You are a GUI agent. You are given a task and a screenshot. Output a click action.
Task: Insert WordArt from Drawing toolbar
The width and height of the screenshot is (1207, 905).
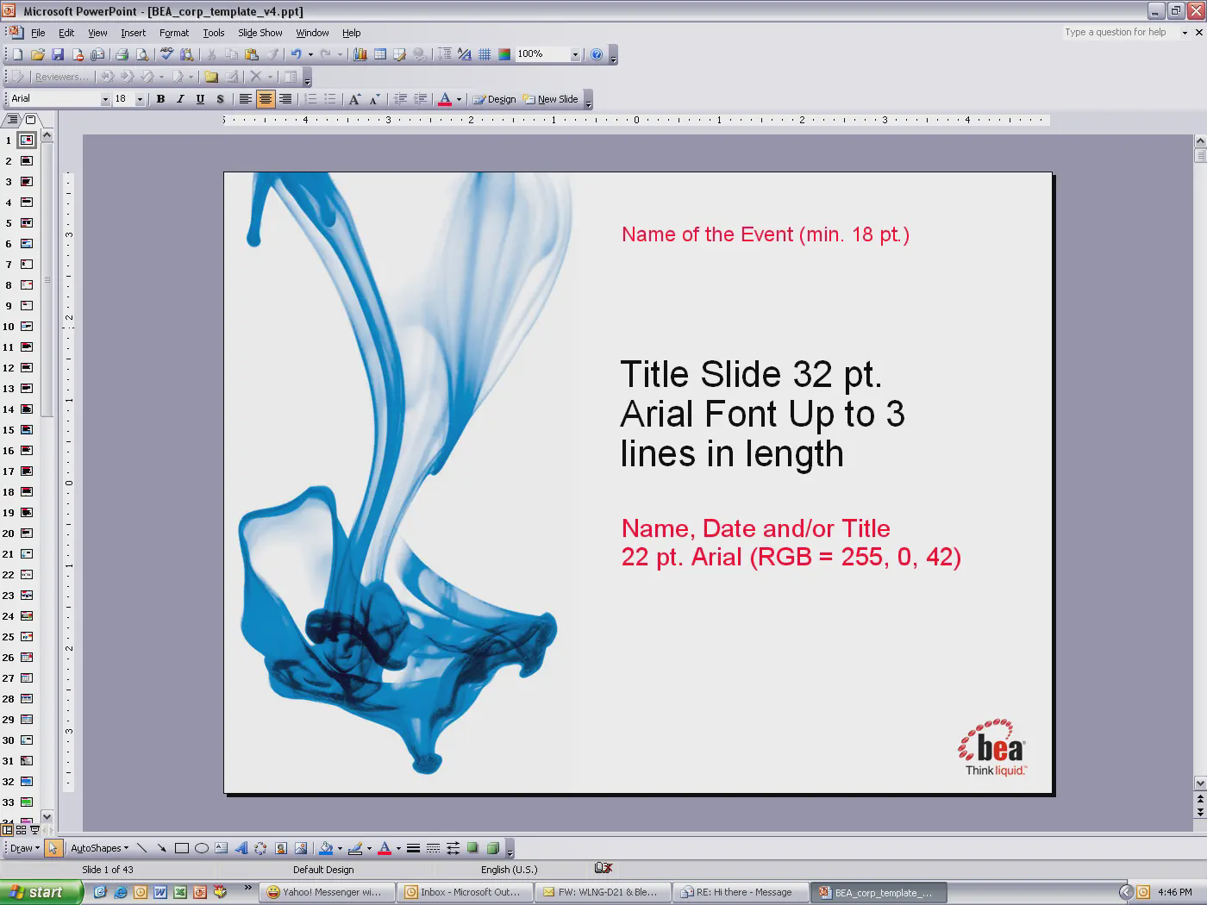[241, 848]
